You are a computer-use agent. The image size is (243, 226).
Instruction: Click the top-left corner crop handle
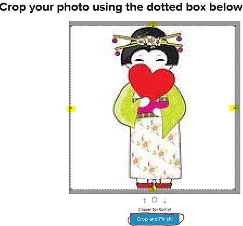pyautogui.click(x=71, y=26)
